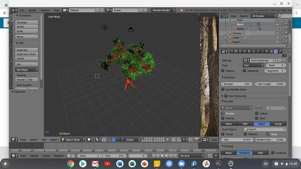Image resolution: width=301 pixels, height=169 pixels.
Task: Open the Render menu in top bar
Action: pos(33,10)
